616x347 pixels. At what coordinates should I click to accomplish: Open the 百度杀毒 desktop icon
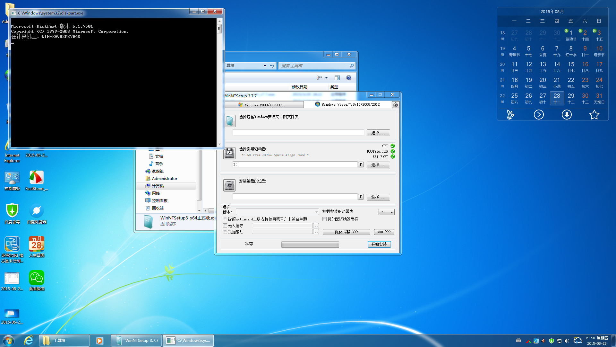12,214
